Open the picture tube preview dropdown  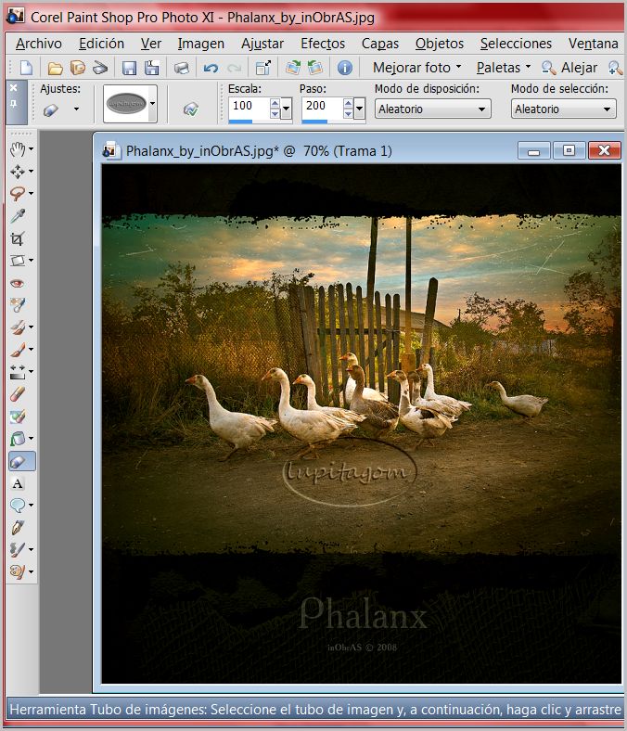152,104
